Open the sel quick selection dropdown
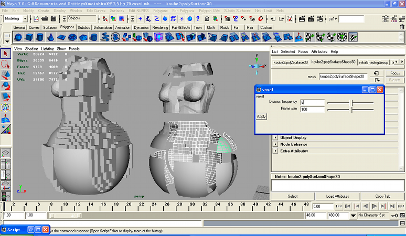406x236 pixels. 333,19
